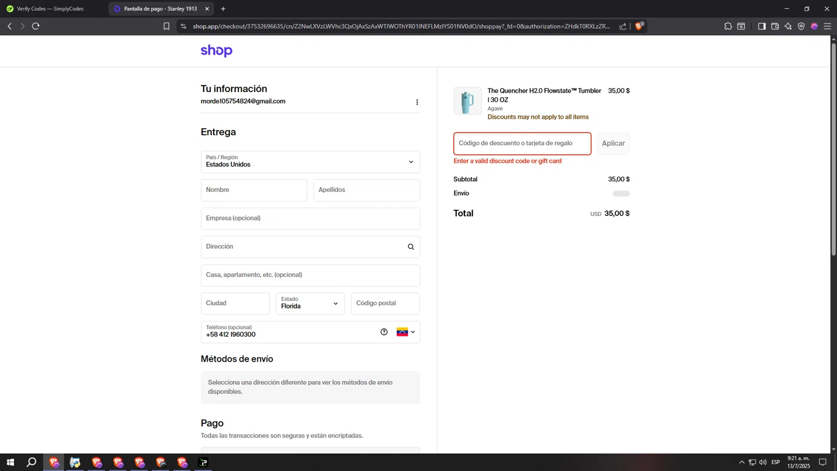Click the address search magnifier icon
This screenshot has width=837, height=471.
tap(411, 247)
